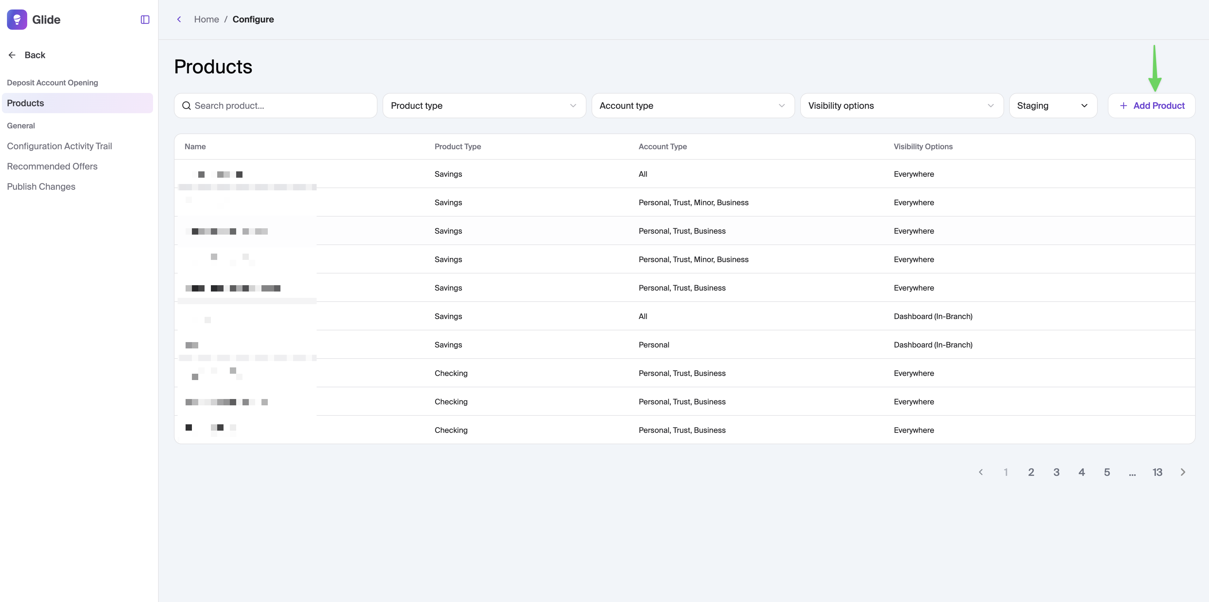The width and height of the screenshot is (1209, 602).
Task: Switch the Staging environment selector
Action: tap(1052, 106)
